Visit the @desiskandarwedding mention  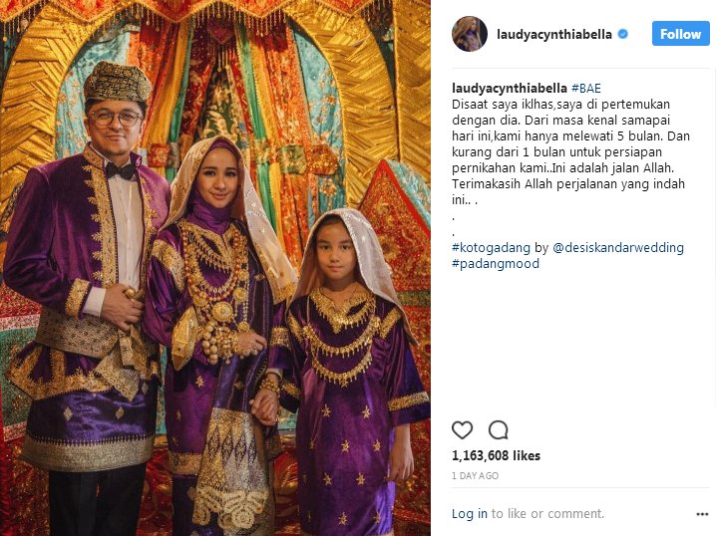click(618, 248)
